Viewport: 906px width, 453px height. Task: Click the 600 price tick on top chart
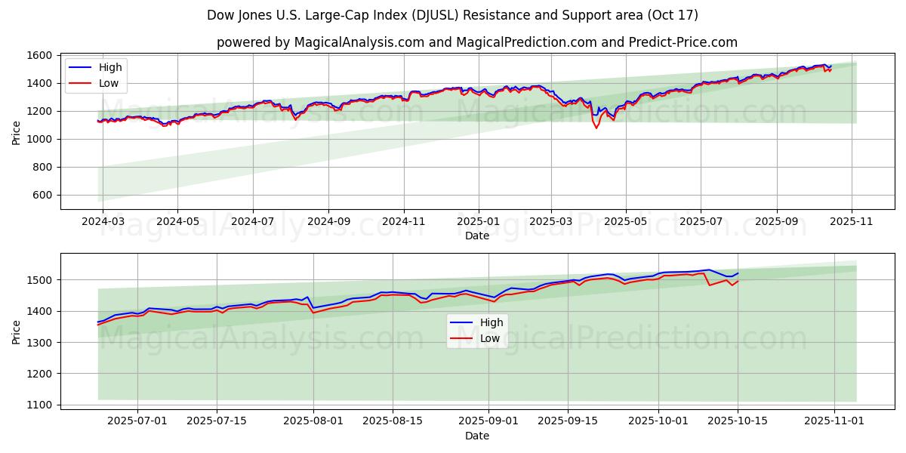pyautogui.click(x=43, y=195)
